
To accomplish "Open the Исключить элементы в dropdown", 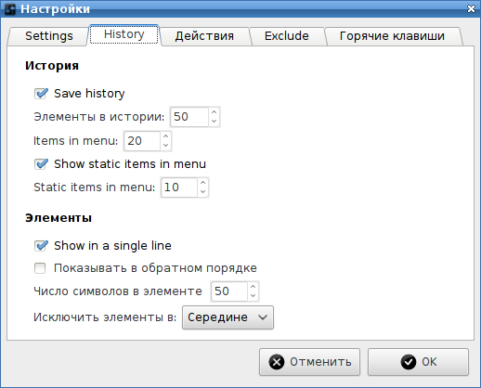I will click(x=227, y=317).
